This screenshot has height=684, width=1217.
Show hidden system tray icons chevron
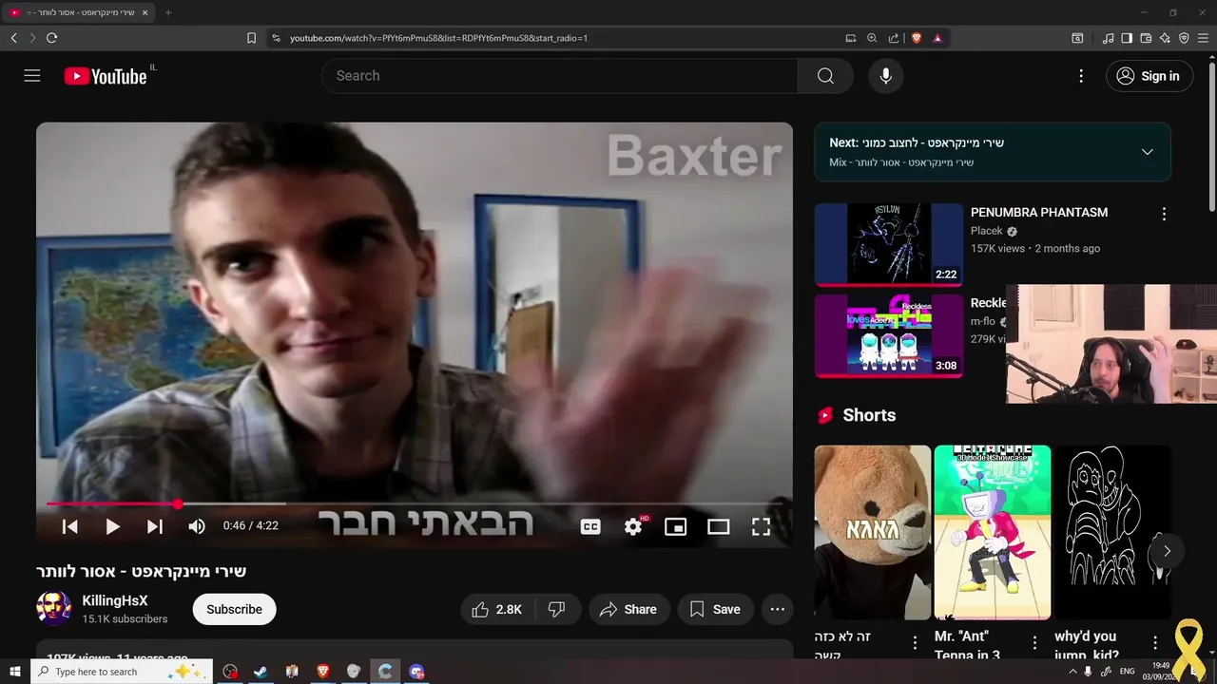pos(1073,672)
